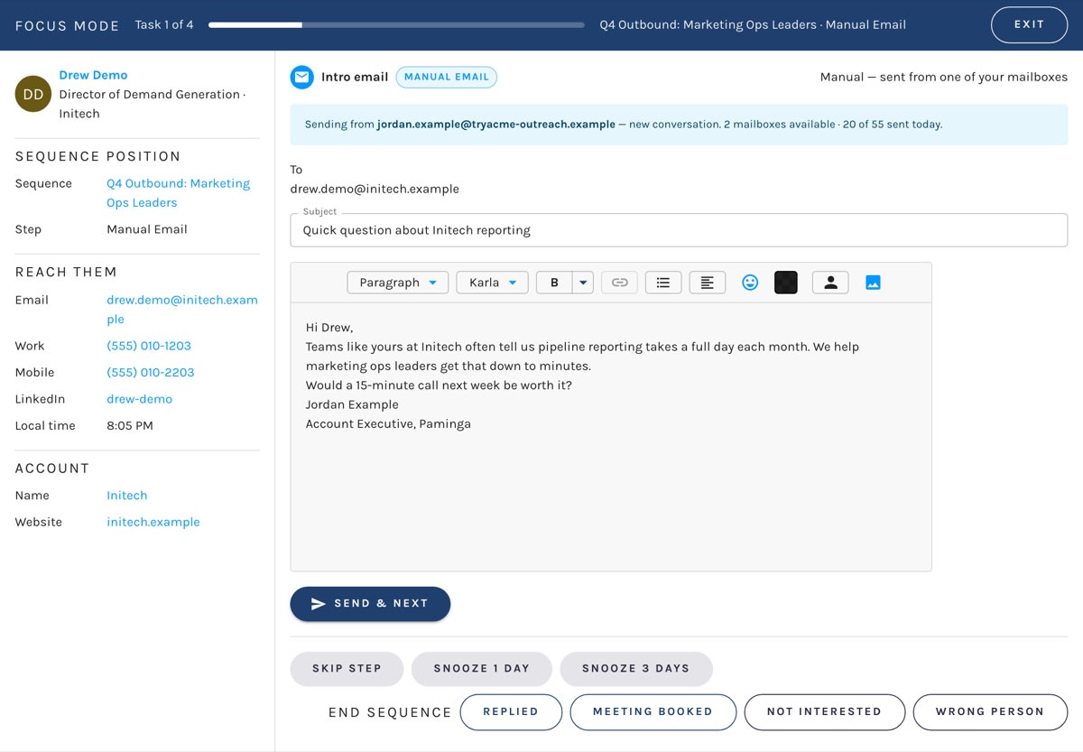Click the DD contact avatar

[33, 94]
